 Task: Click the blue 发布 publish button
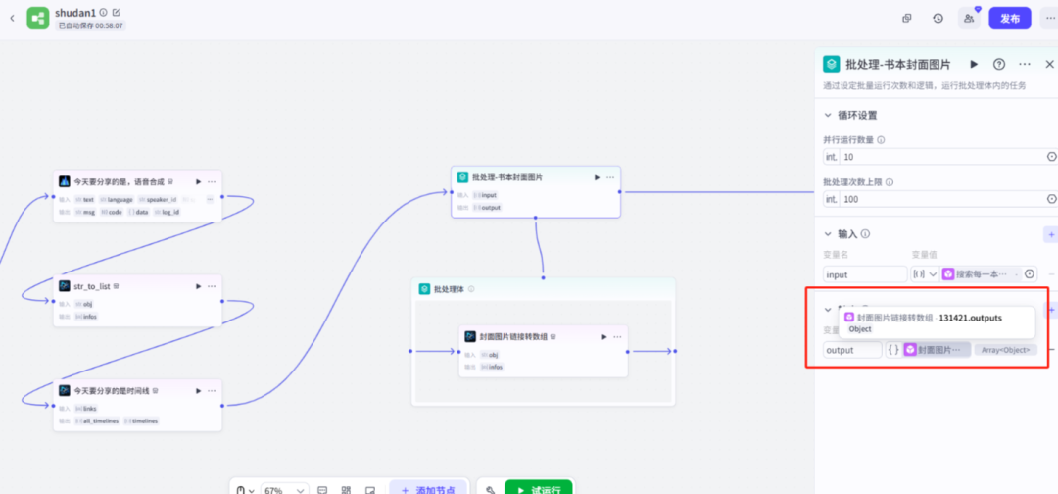tap(1009, 19)
